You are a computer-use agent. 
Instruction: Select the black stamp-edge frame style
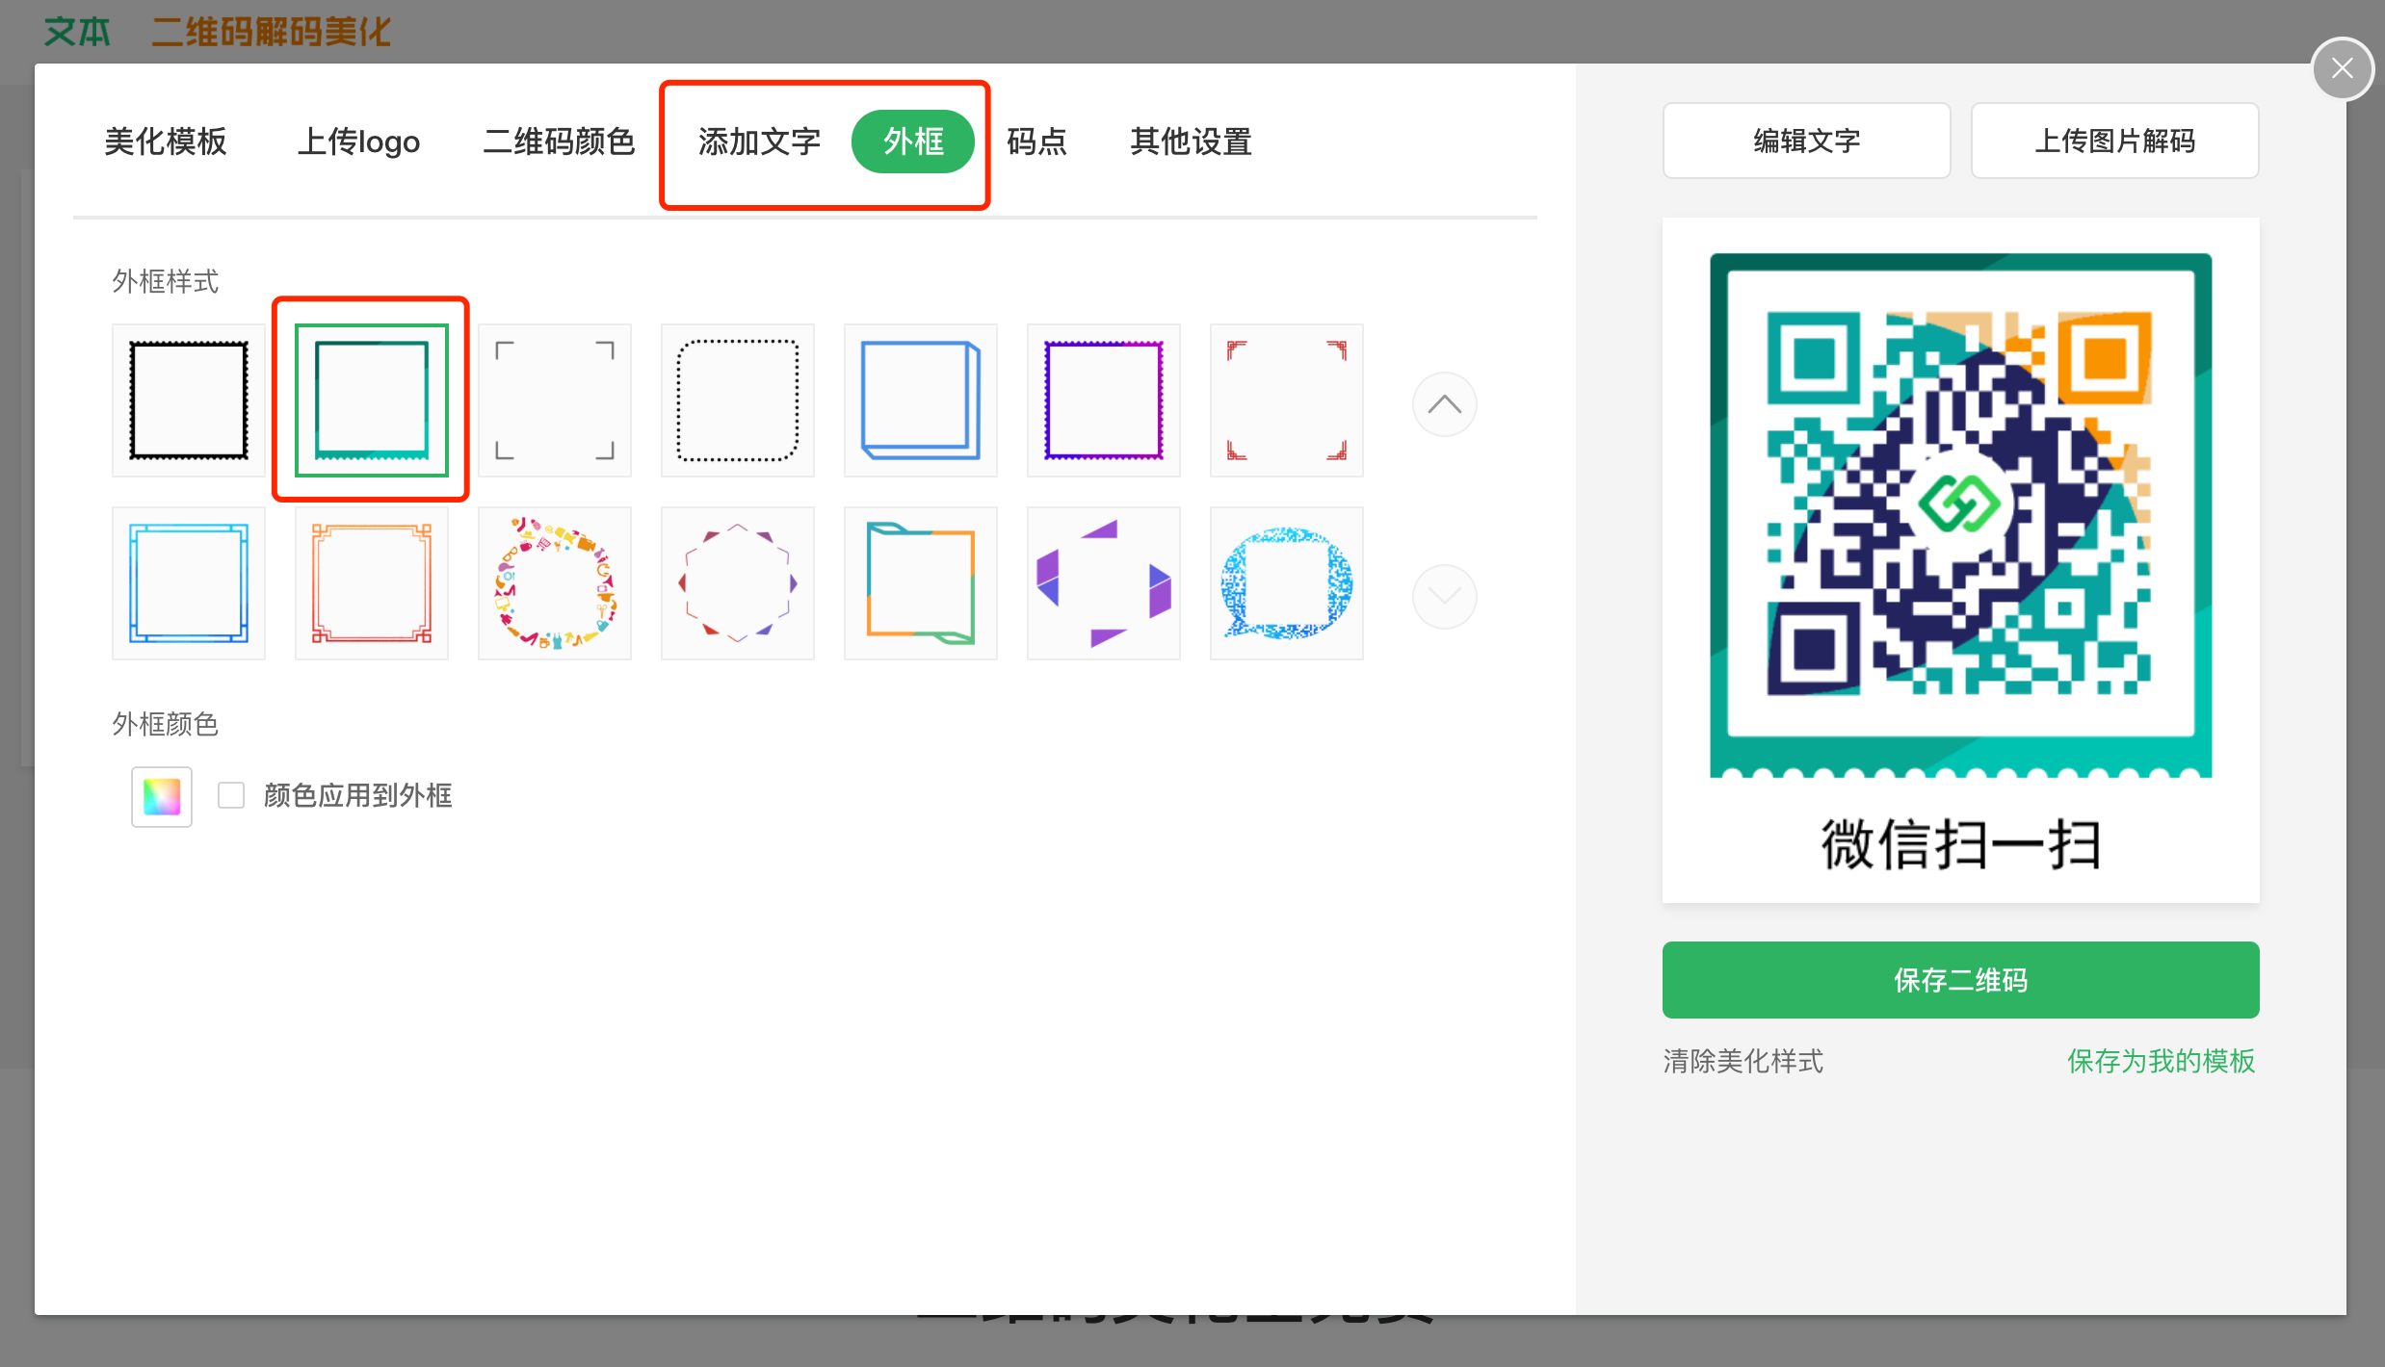(189, 400)
